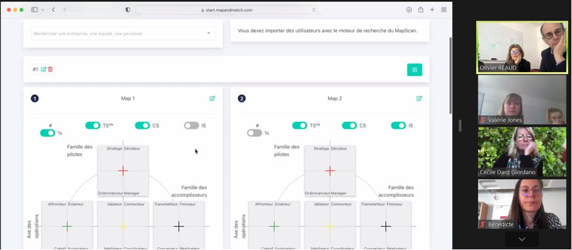Click Famille des pilotes label in Map 2
This screenshot has height=250, width=572.
(287, 151)
